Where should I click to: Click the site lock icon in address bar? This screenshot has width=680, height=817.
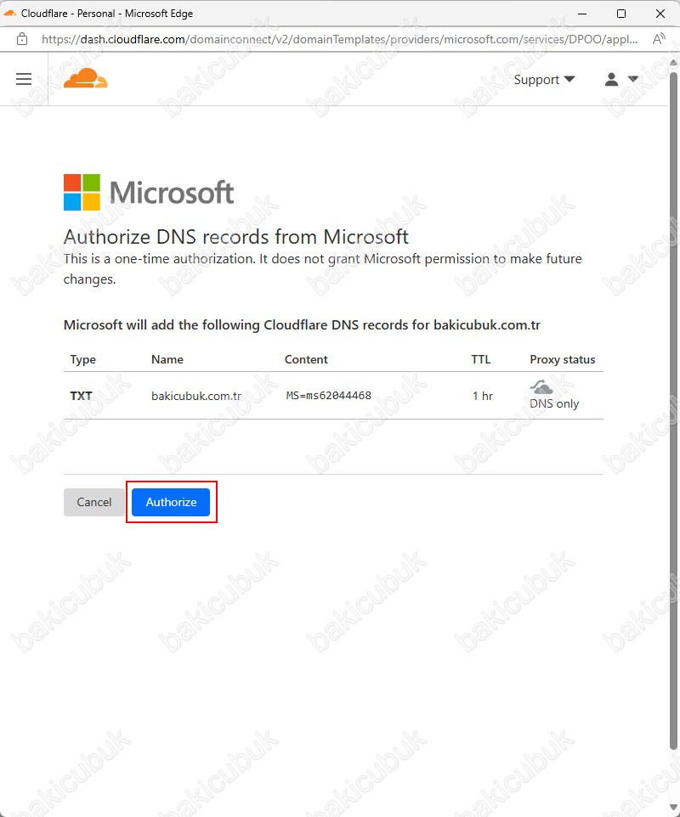click(22, 39)
